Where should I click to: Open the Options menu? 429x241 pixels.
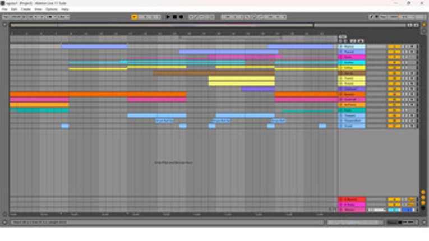pos(52,10)
